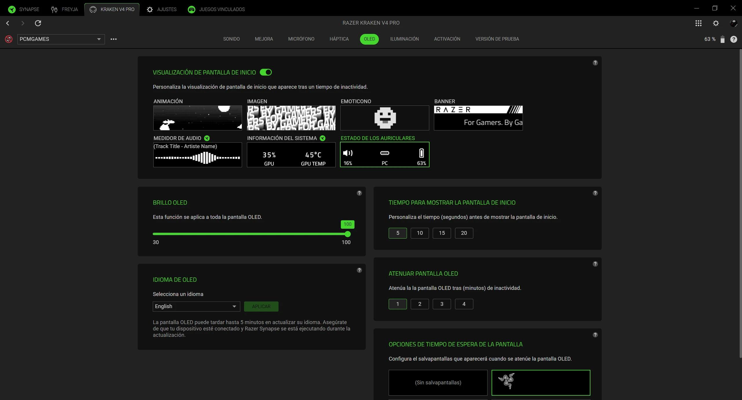The height and width of the screenshot is (400, 742).
Task: Select the Medidor de Audio thumbnail
Action: (198, 155)
